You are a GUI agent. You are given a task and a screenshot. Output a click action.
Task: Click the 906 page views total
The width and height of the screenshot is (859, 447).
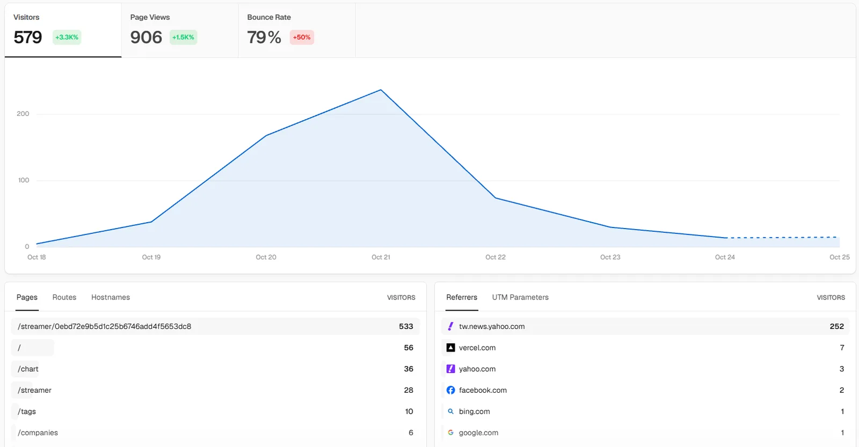(146, 37)
